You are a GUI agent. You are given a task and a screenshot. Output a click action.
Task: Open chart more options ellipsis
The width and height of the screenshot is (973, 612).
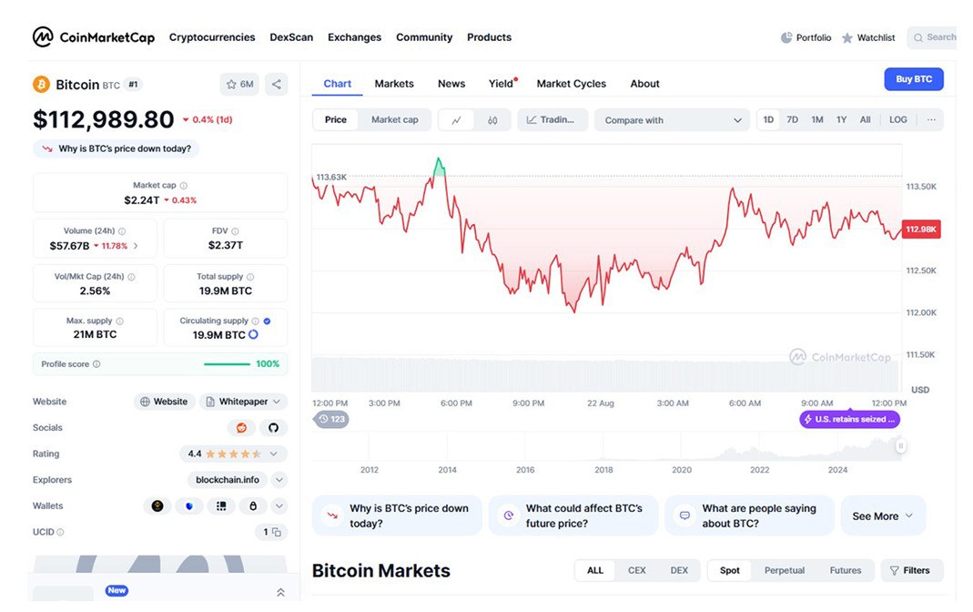coord(931,120)
